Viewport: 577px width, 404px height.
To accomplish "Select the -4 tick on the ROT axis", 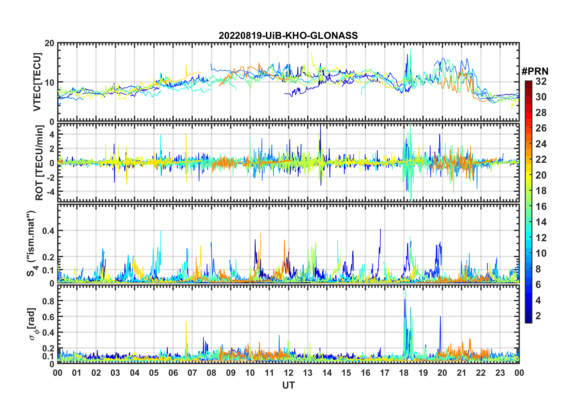I will point(51,191).
